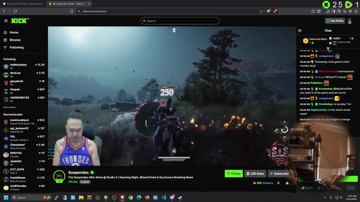Screen dimensions: 360x202
Task: Click the Kick logo
Action: (x=21, y=21)
